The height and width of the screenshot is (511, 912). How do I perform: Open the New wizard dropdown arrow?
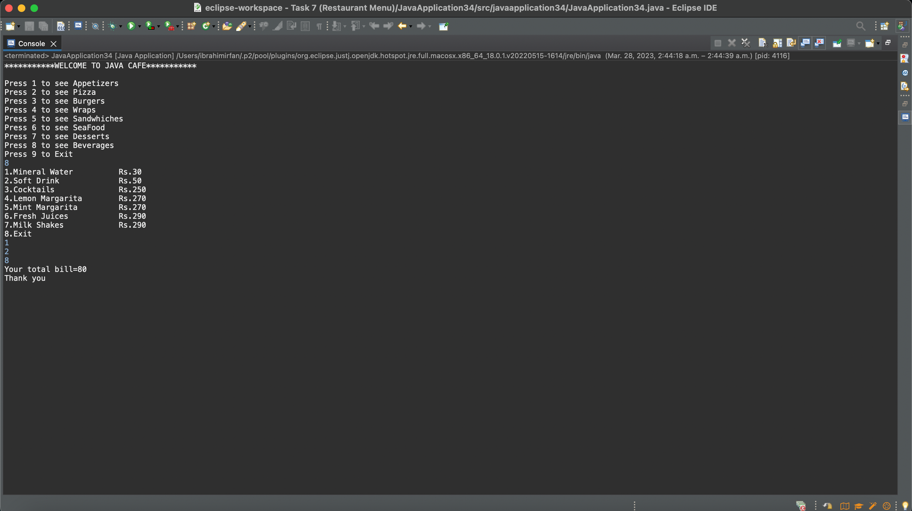(x=19, y=26)
